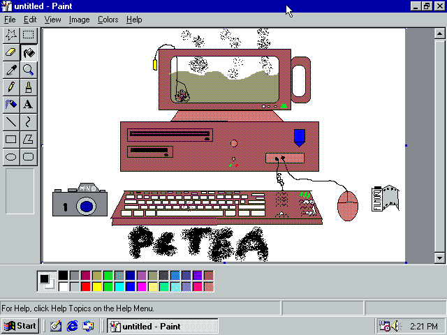Screen dimensions: 447x335
Task: Restore down the Paint window
Action: pyautogui.click(x=427, y=6)
